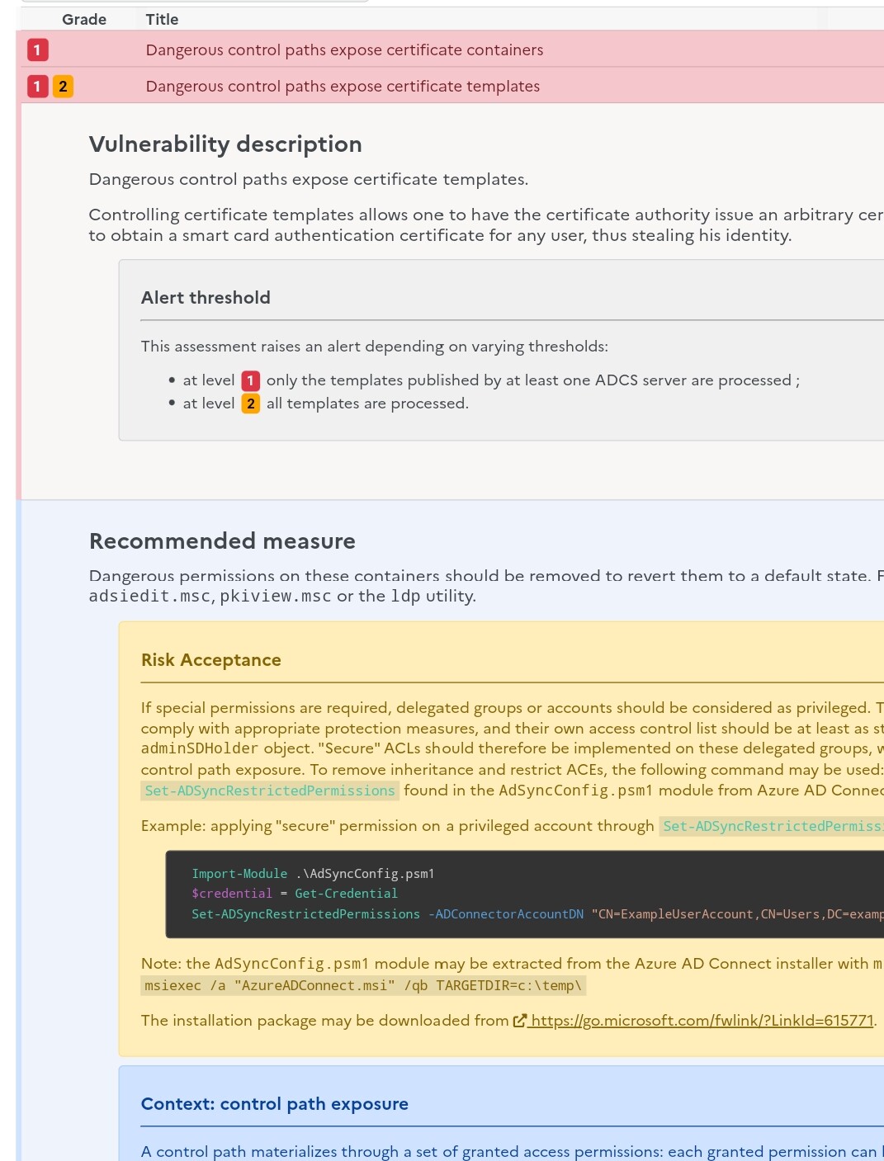Click the Alert threshold heading
This screenshot has width=884, height=1161.
click(x=206, y=298)
